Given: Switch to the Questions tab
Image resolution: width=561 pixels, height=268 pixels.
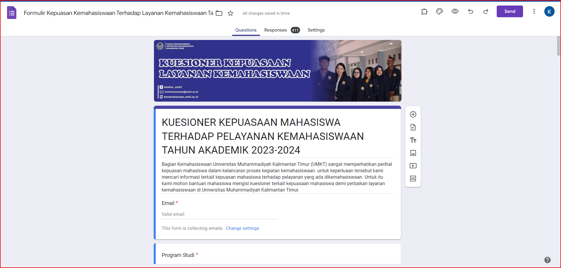Looking at the screenshot, I should pos(246,30).
